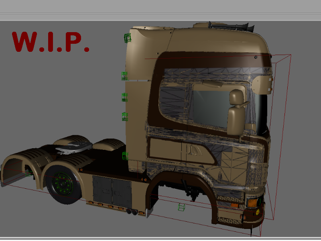Image resolution: width=321 pixels, height=241 pixels.
Task: Click the sun visor above windshield
Action: tap(263, 84)
